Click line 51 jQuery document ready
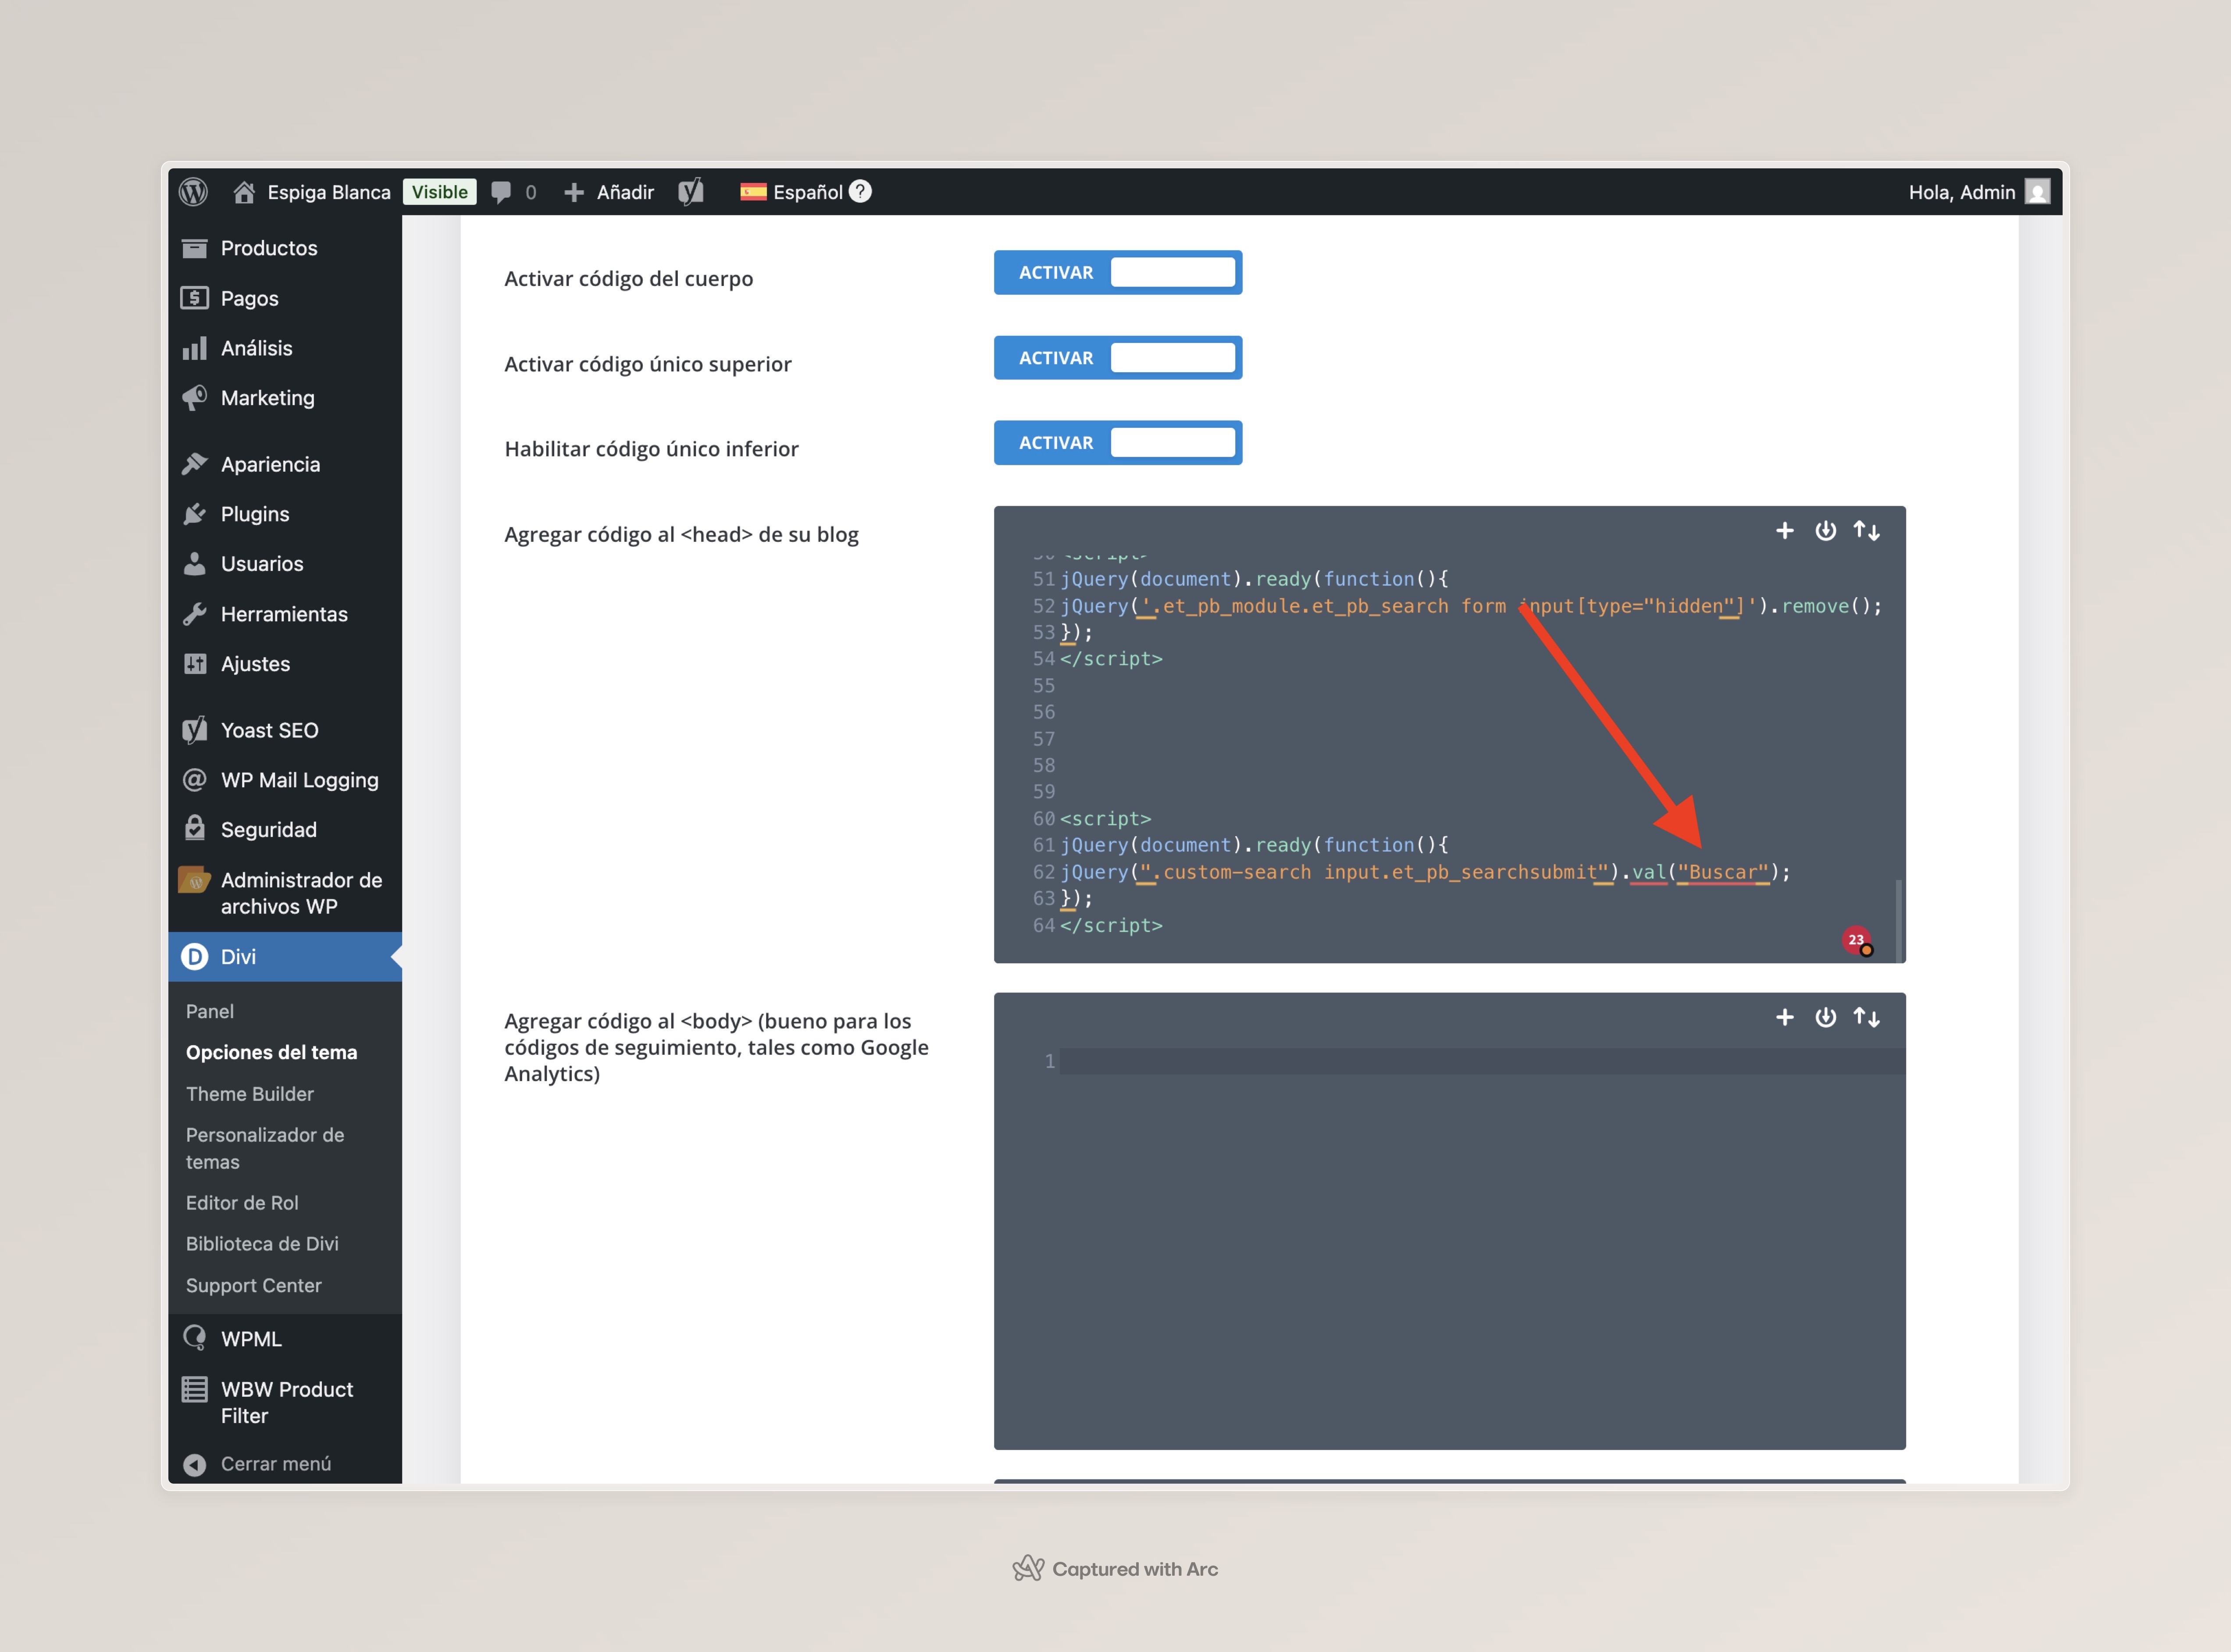2231x1652 pixels. point(1254,579)
